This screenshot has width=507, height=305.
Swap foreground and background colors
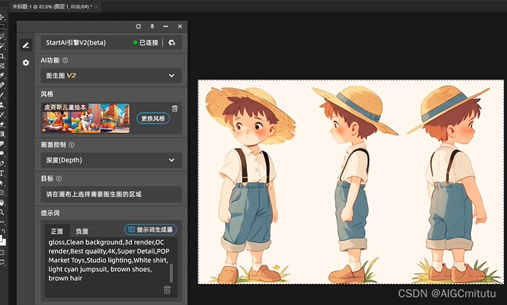4,231
